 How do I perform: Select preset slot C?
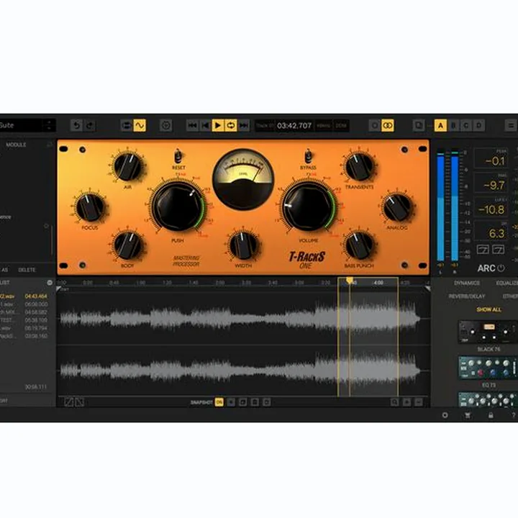466,125
